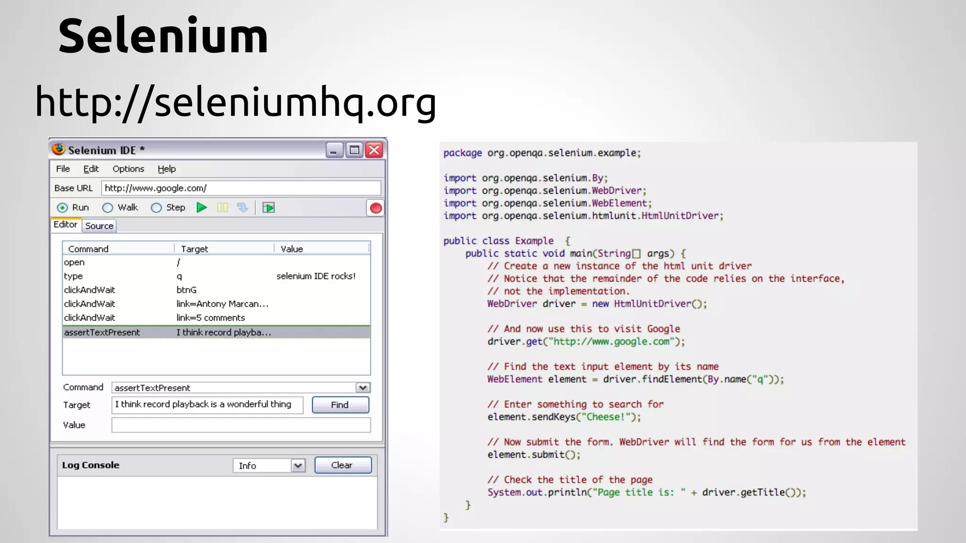This screenshot has height=543, width=966.
Task: Click the 'public class Example' code line
Action: [507, 241]
